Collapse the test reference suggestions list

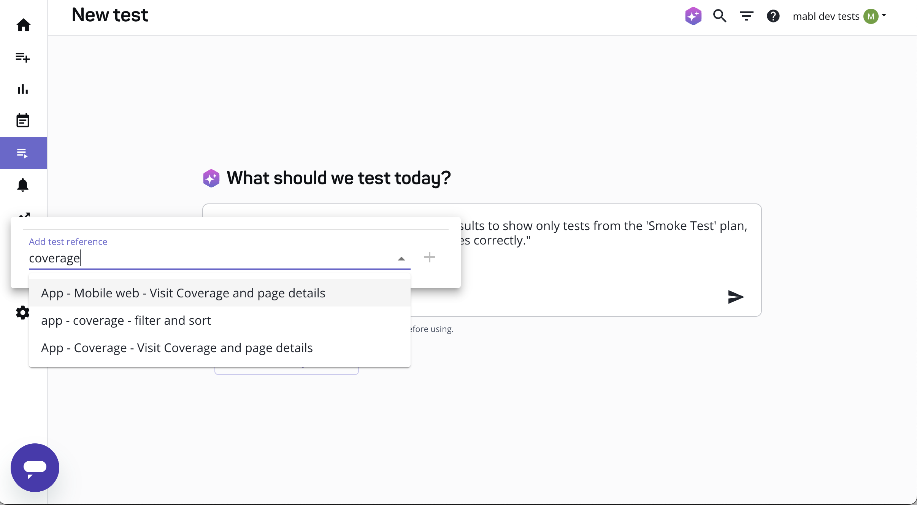click(x=401, y=259)
